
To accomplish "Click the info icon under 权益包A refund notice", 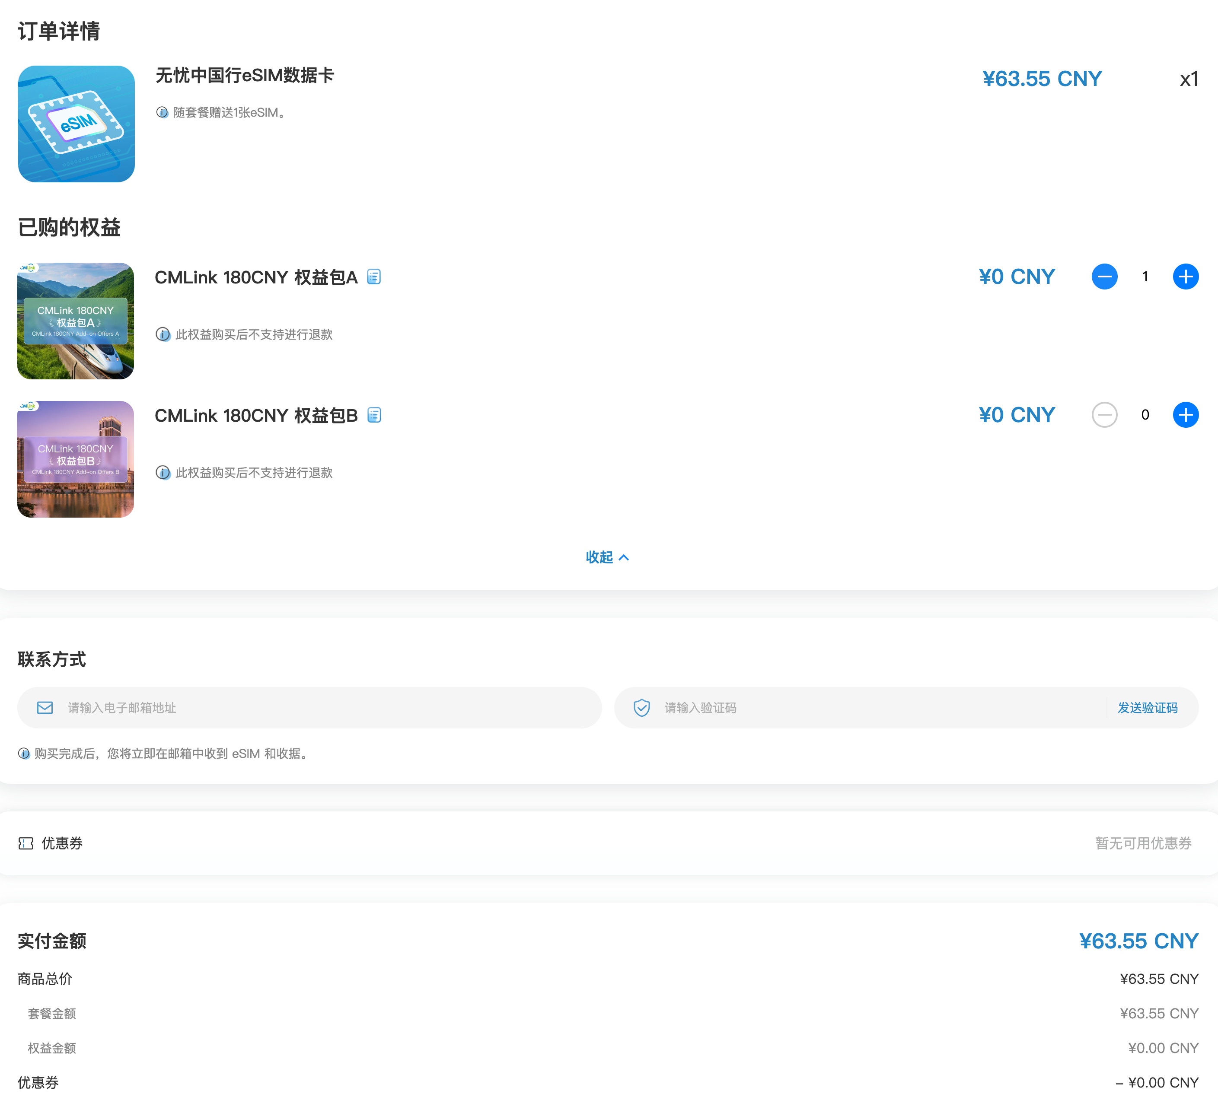I will pyautogui.click(x=163, y=335).
